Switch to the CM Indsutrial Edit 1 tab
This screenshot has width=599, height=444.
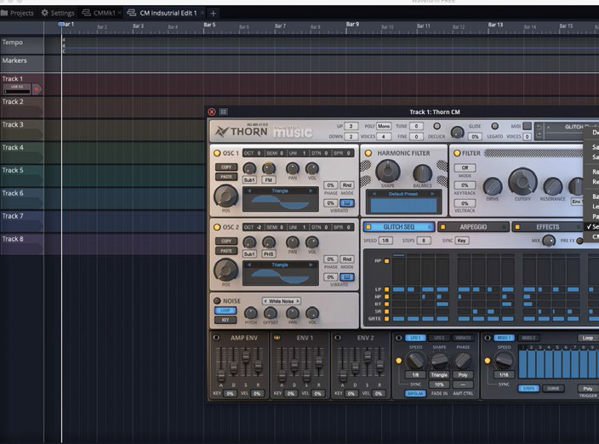pyautogui.click(x=164, y=13)
